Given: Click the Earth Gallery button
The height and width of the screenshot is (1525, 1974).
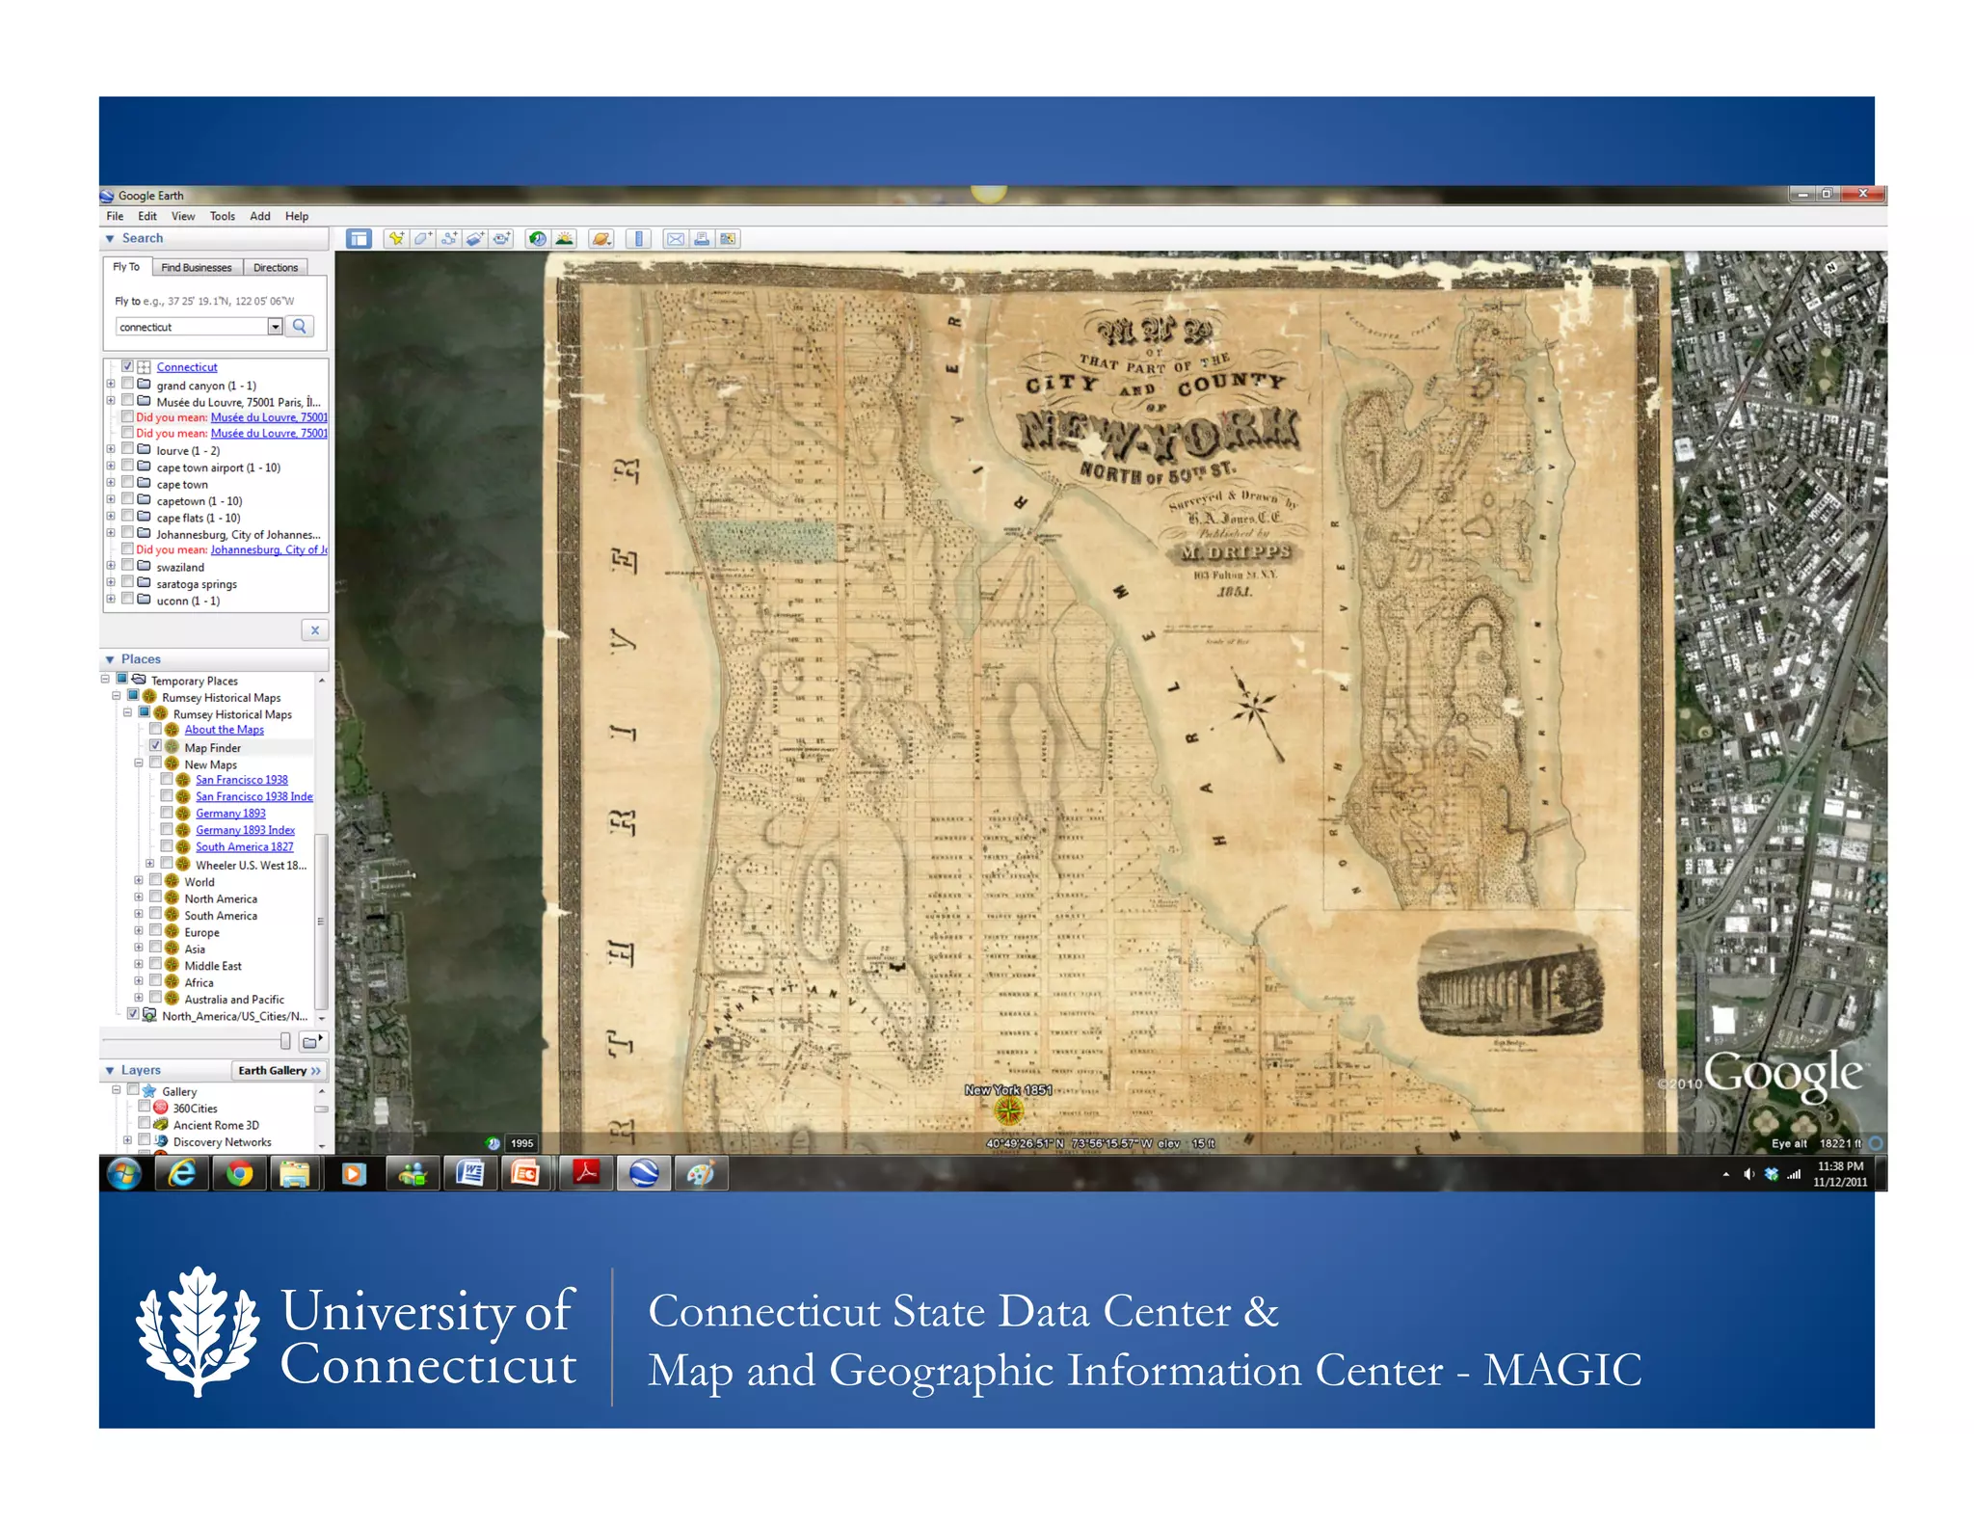Looking at the screenshot, I should click(x=280, y=1070).
